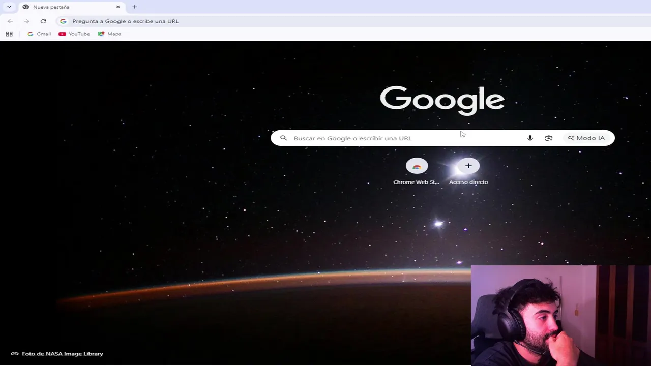The image size is (651, 366).
Task: Open the Gmail bookmark
Action: (39, 34)
